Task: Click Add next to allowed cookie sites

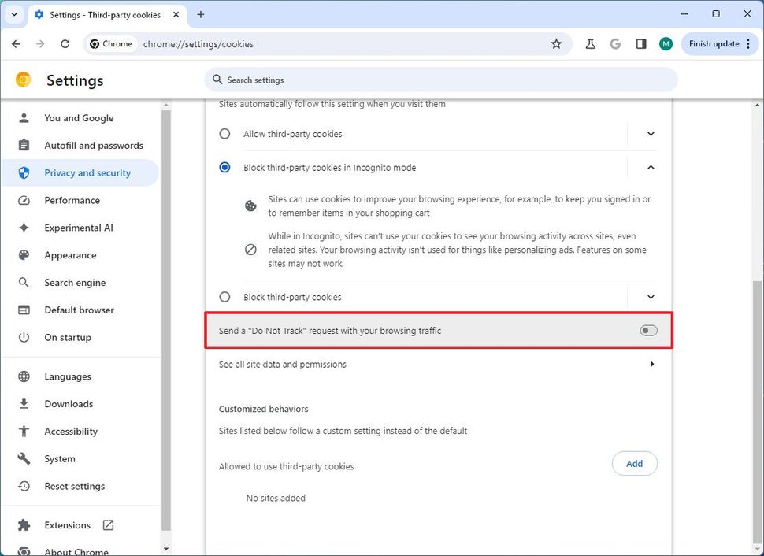Action: 634,463
